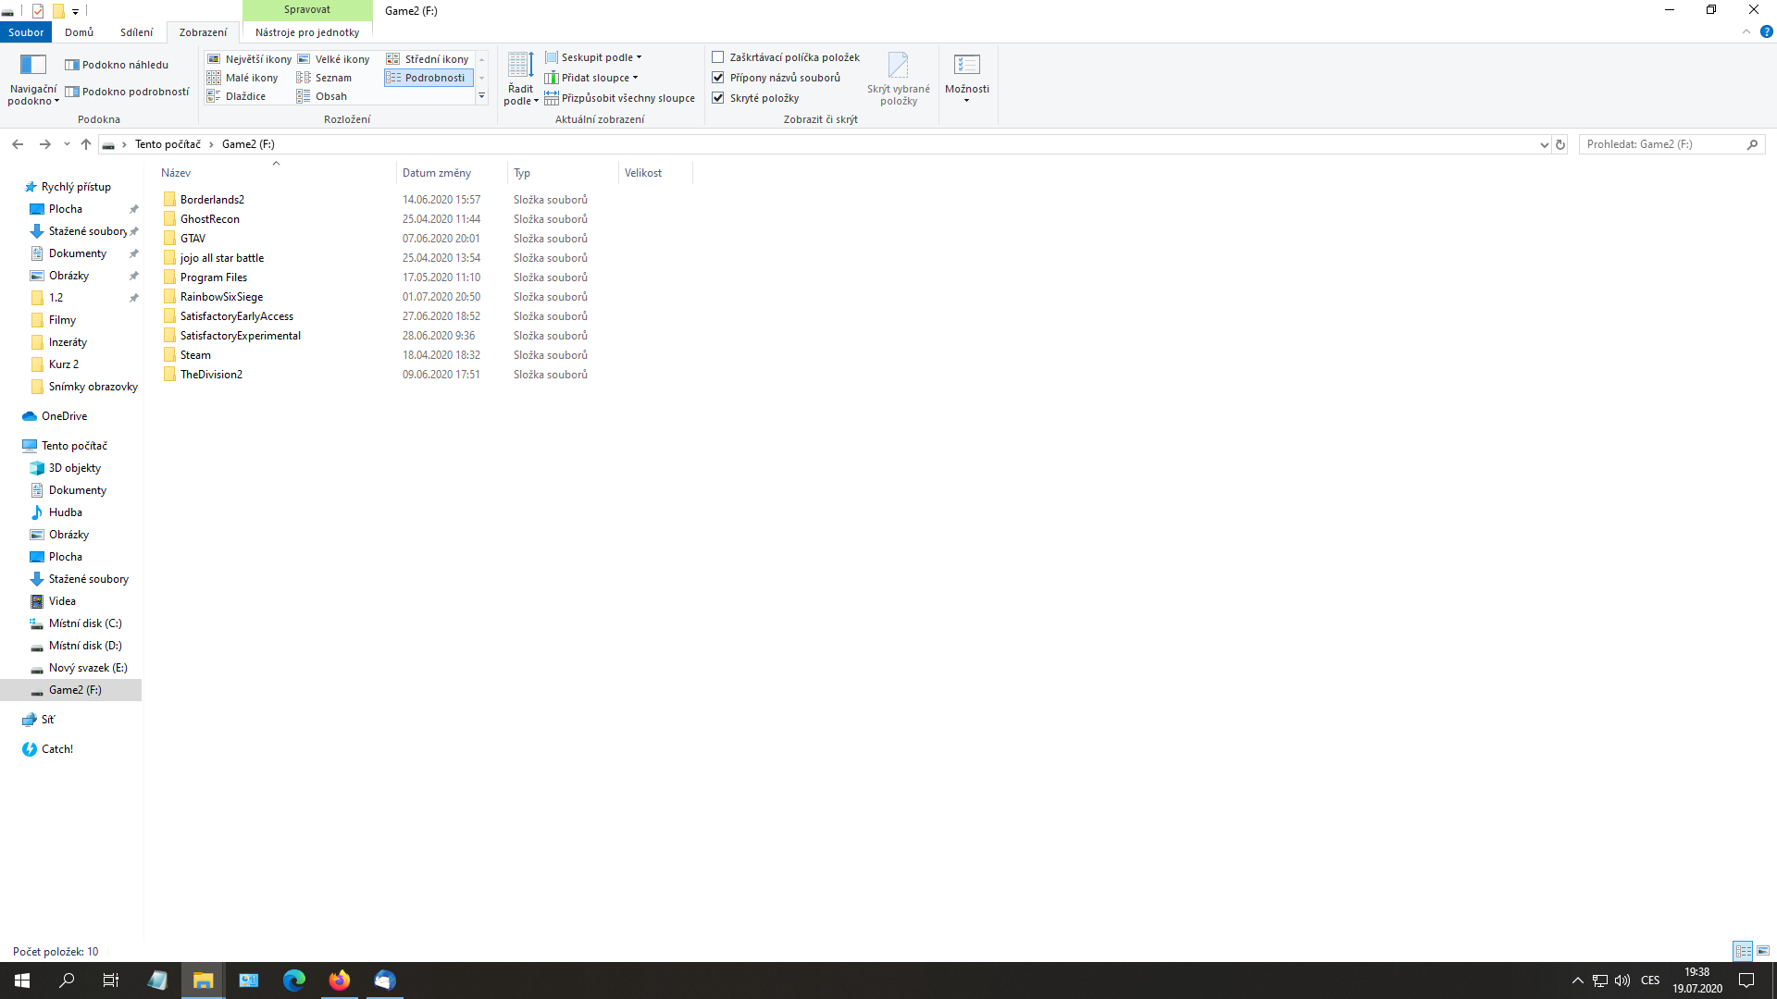Switch to large thumbnails view in the status bar

coord(1763,951)
